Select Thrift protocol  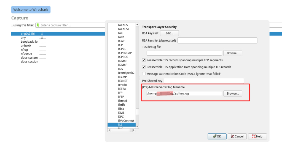(x=121, y=105)
